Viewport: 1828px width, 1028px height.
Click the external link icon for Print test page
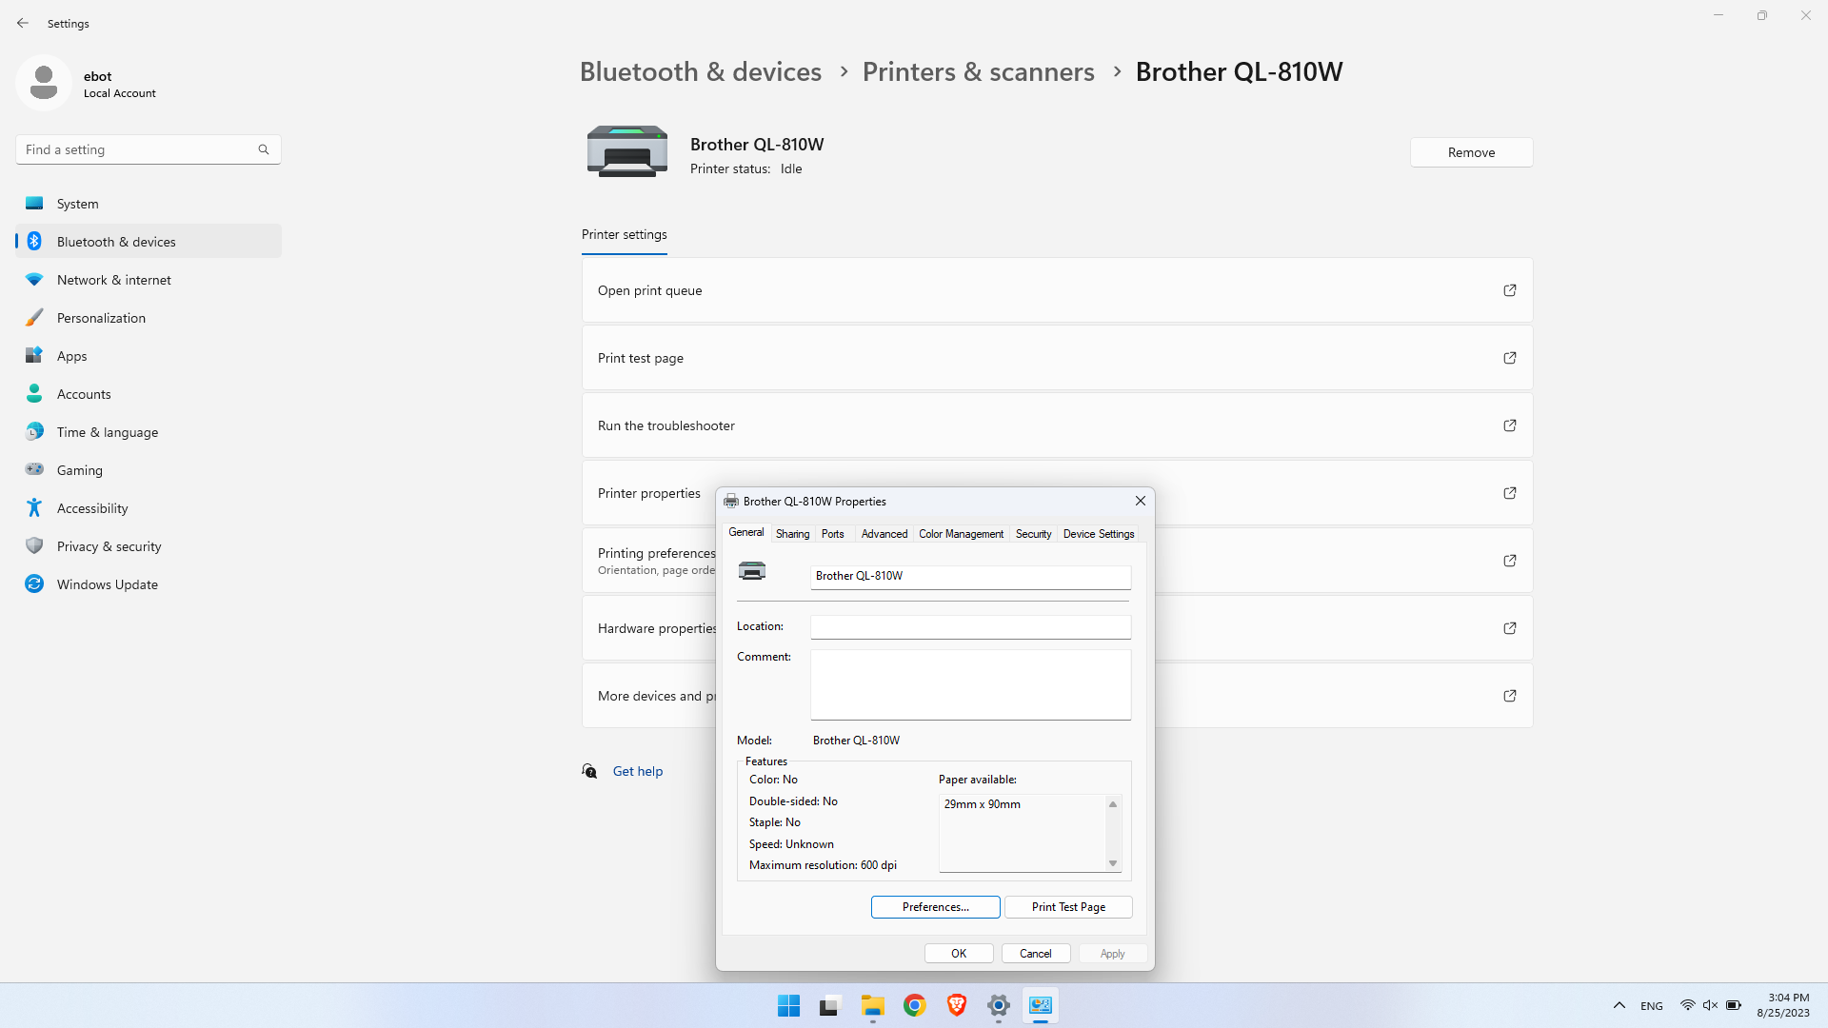pyautogui.click(x=1510, y=358)
